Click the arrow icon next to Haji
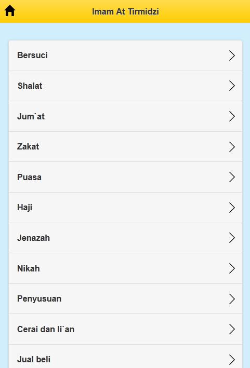250x368 pixels. [232, 208]
